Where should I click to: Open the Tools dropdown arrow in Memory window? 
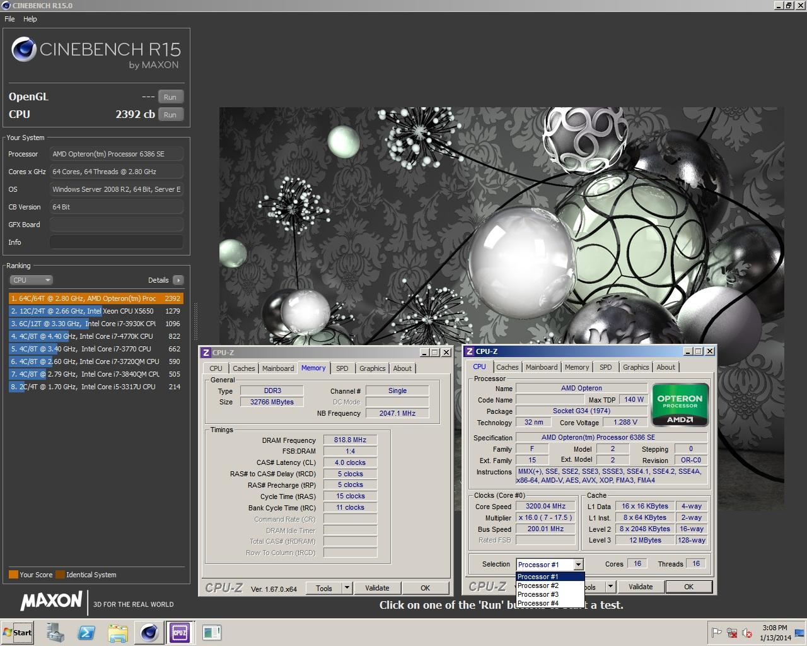346,588
